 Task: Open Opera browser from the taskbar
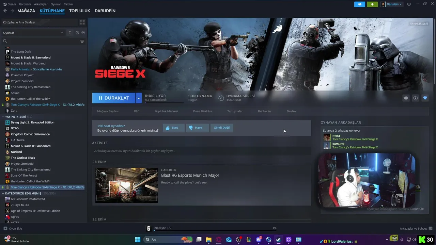tap(219, 240)
